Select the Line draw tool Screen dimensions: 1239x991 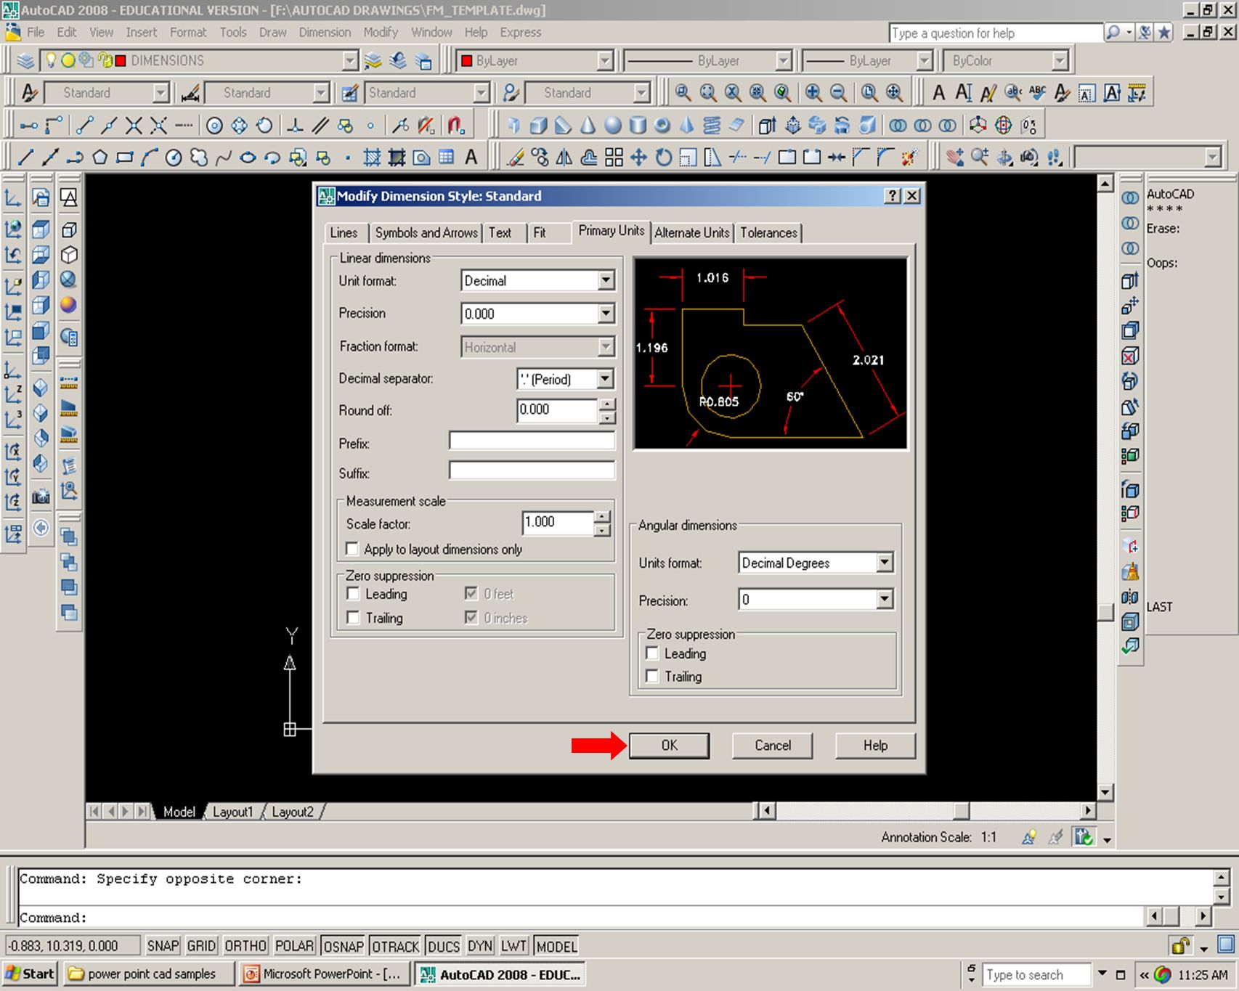(x=25, y=157)
